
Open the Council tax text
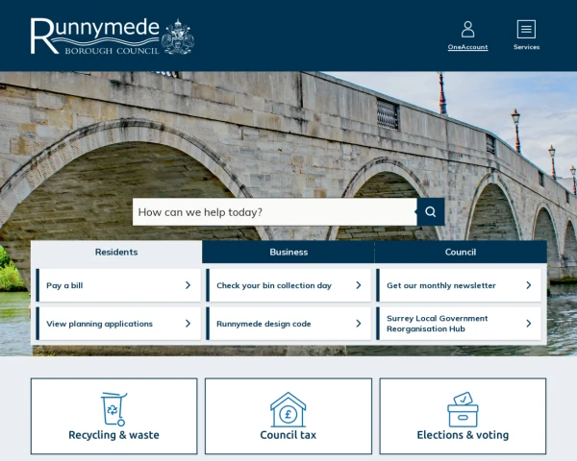pyautogui.click(x=288, y=435)
